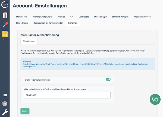Switch to the Standort-Vorlagen tab
Viewport: 163px width, 117px height.
click(120, 17)
